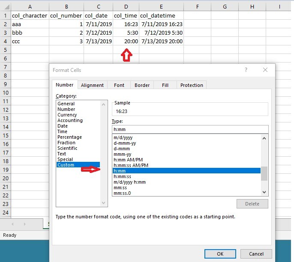The image size is (294, 262).
Task: Select the Currency category
Action: (67, 115)
